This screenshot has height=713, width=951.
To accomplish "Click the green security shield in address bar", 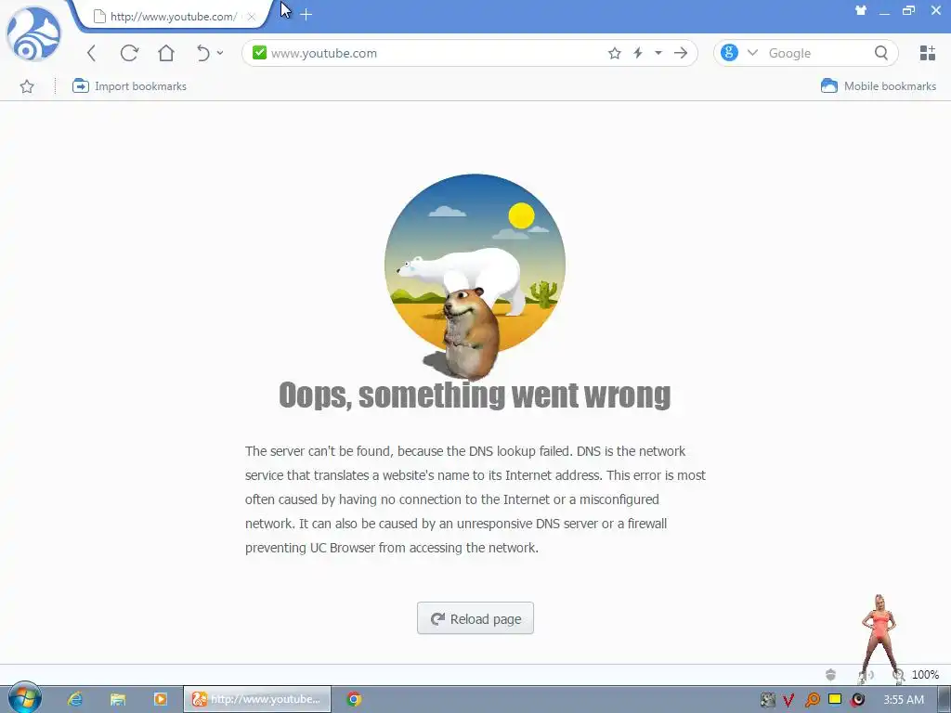I will tap(260, 53).
